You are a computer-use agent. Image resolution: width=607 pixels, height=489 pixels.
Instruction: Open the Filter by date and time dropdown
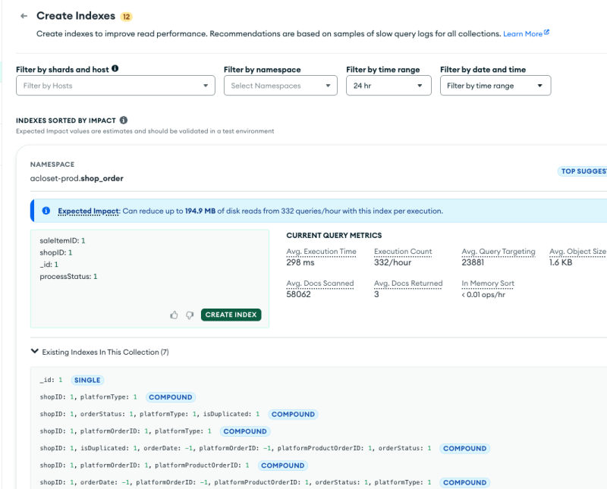point(495,86)
